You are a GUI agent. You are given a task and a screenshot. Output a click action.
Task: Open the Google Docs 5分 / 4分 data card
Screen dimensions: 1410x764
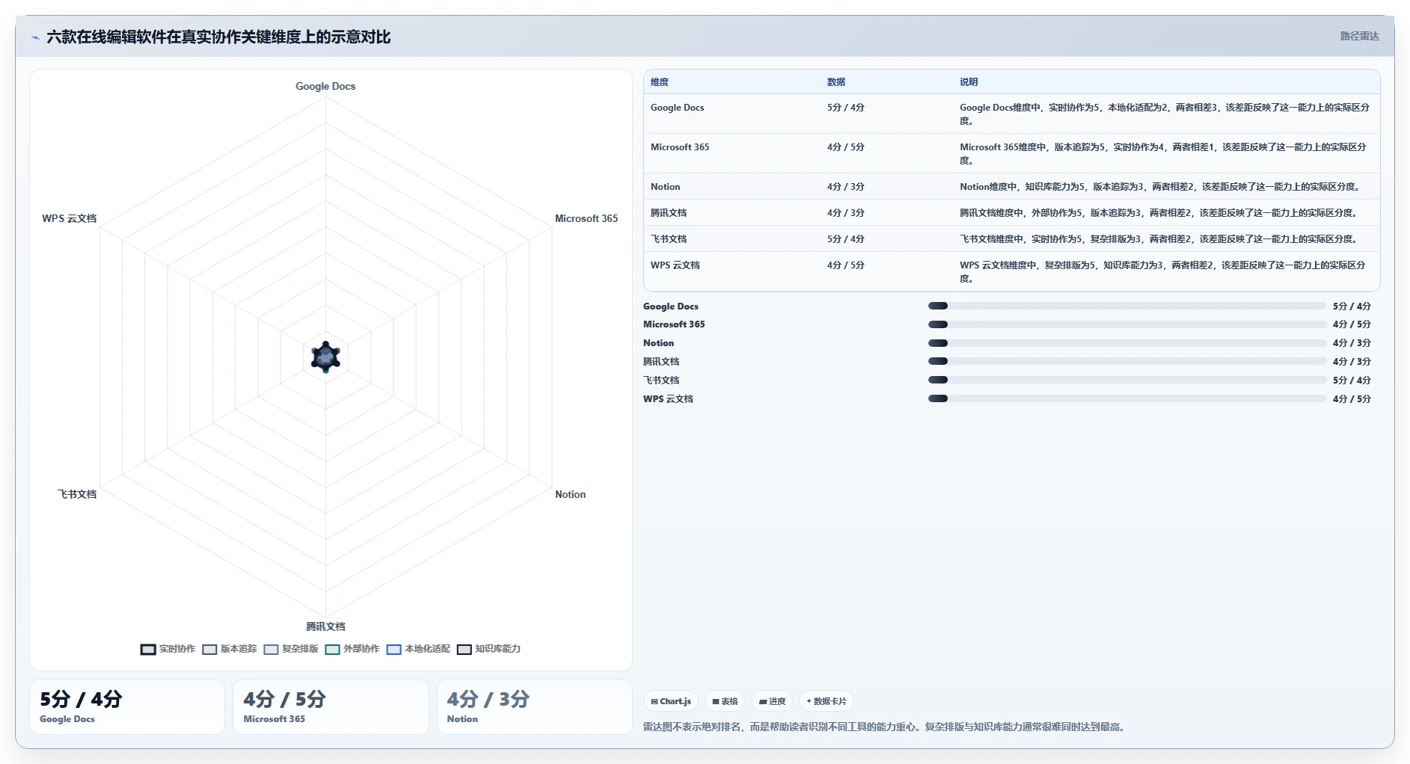127,706
